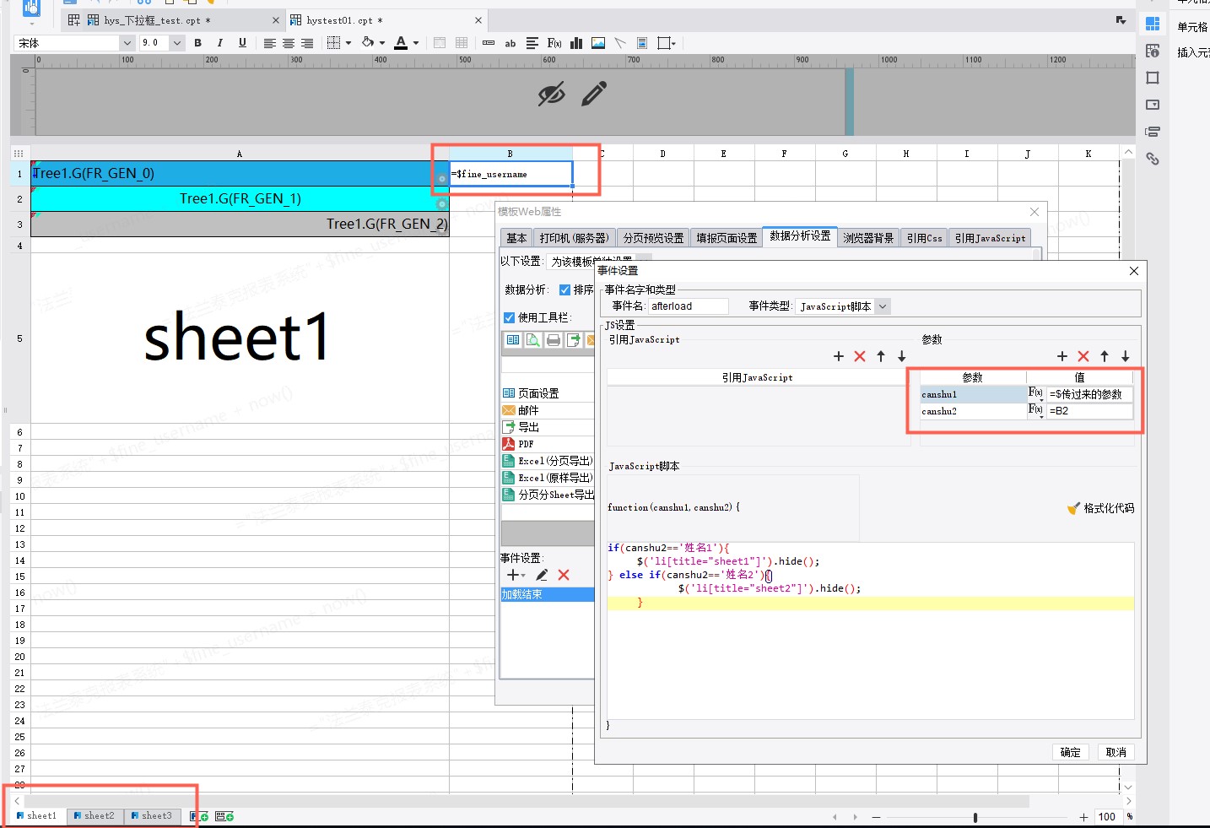This screenshot has height=828, width=1210.
Task: Delete selected parameter with red X
Action: tap(1083, 356)
